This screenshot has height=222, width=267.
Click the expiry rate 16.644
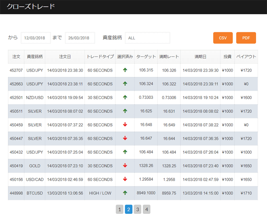[169, 138]
